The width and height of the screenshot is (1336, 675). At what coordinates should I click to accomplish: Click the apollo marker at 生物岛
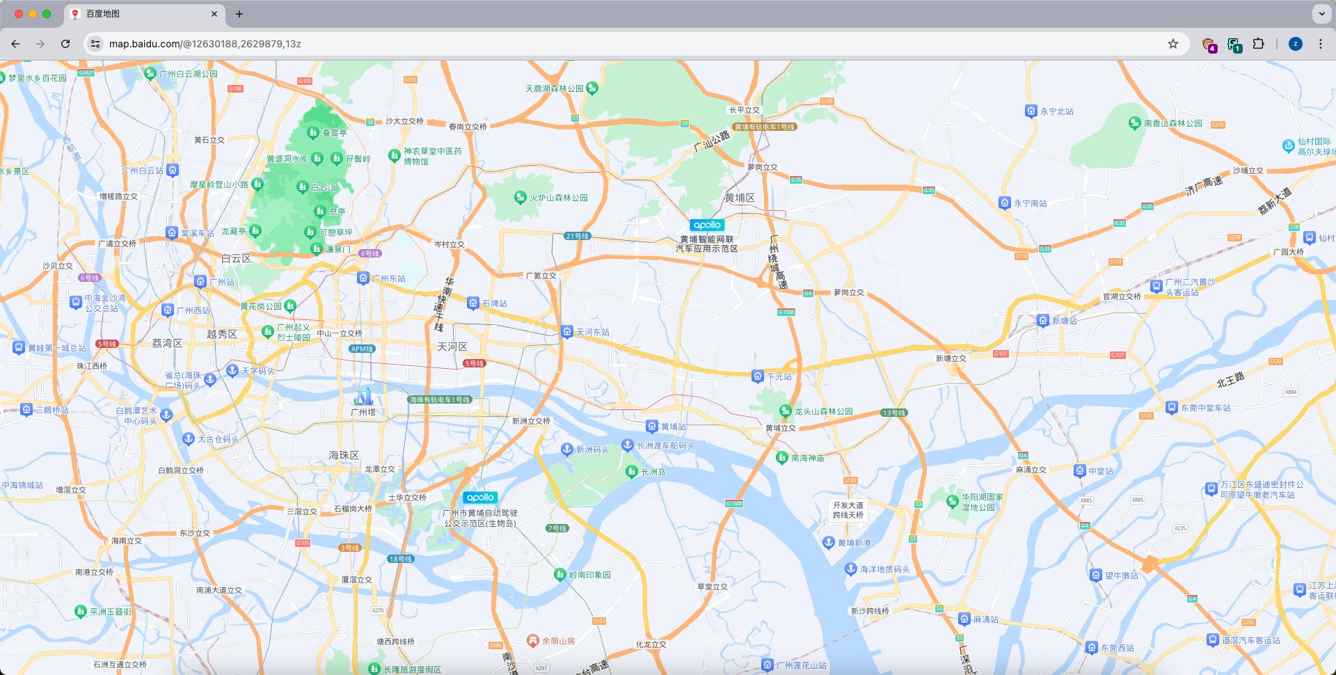481,498
